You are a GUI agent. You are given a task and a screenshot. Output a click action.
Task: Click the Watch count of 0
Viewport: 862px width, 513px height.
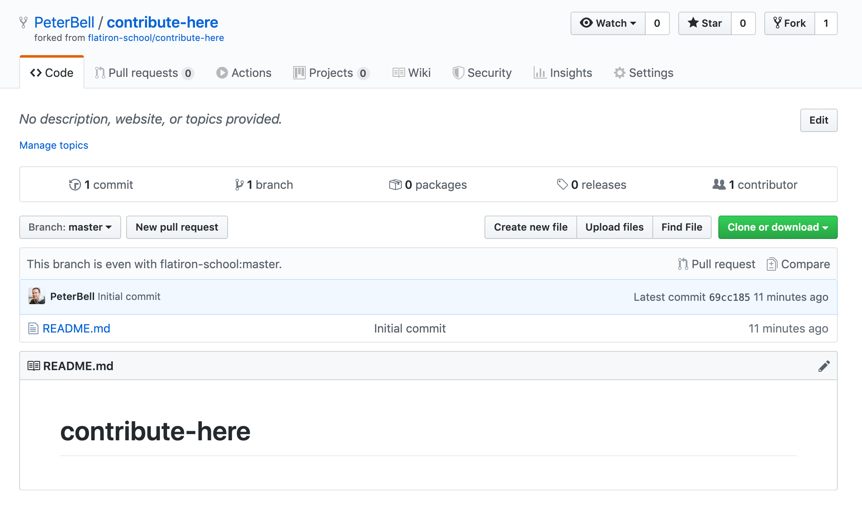pos(657,23)
